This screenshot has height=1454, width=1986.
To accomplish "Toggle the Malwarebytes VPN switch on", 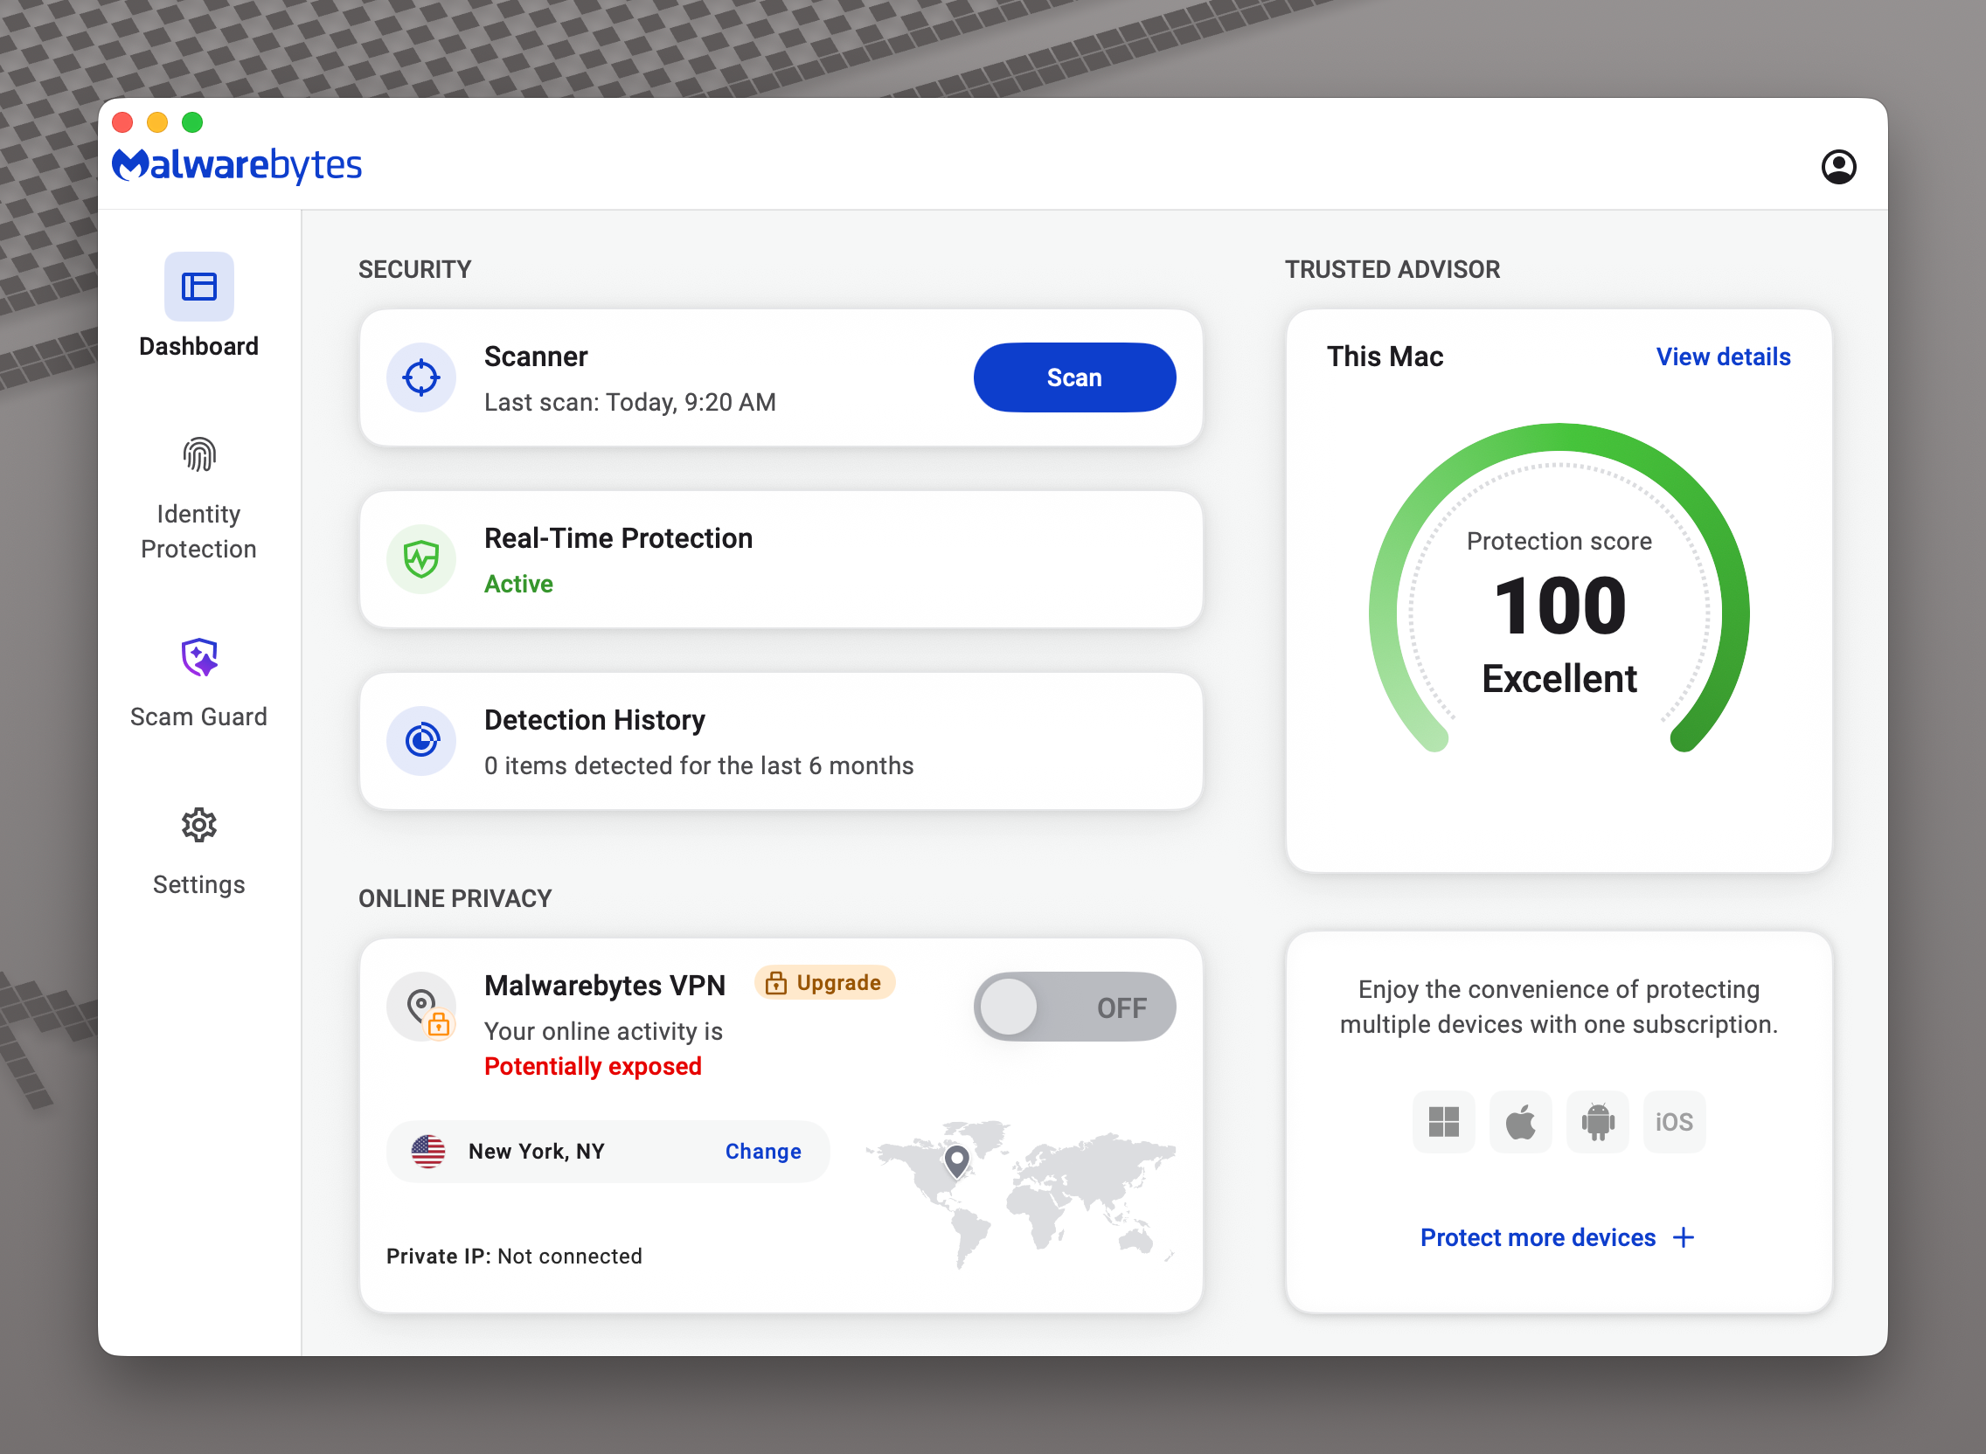I will 1074,1006.
